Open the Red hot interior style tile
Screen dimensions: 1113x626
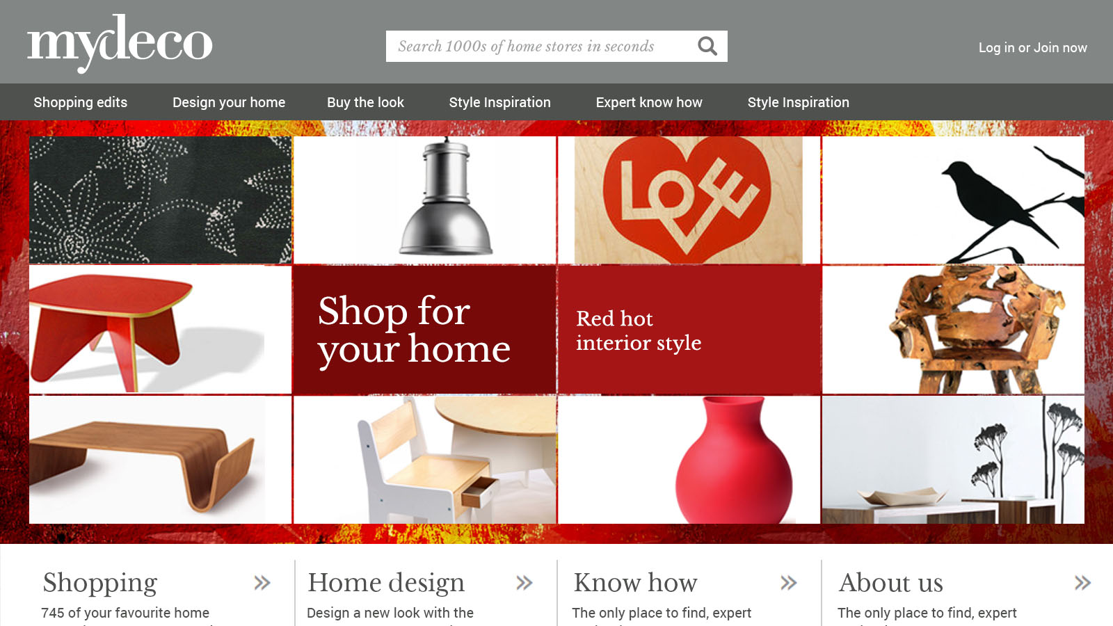tap(689, 330)
